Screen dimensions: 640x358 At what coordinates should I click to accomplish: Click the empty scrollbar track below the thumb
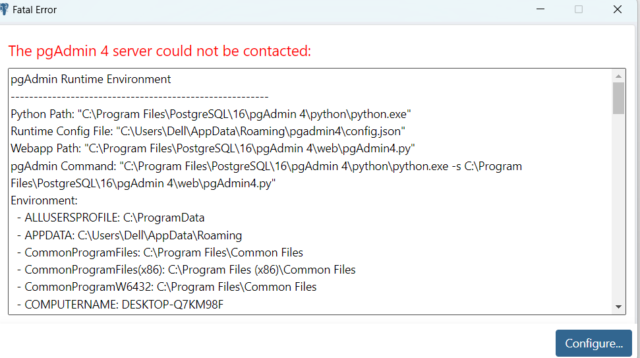[x=618, y=211]
